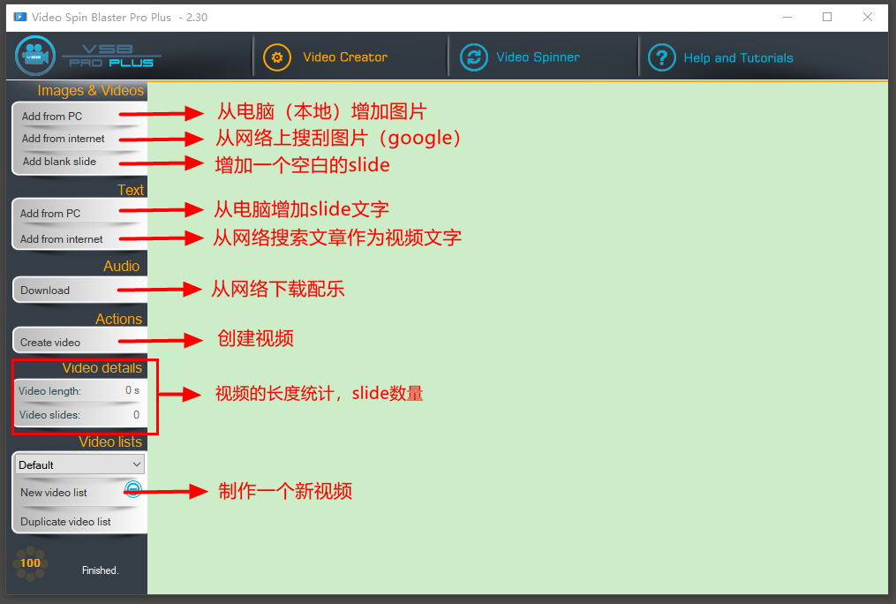Open the Video Creator tab
This screenshot has width=896, height=604.
345,57
